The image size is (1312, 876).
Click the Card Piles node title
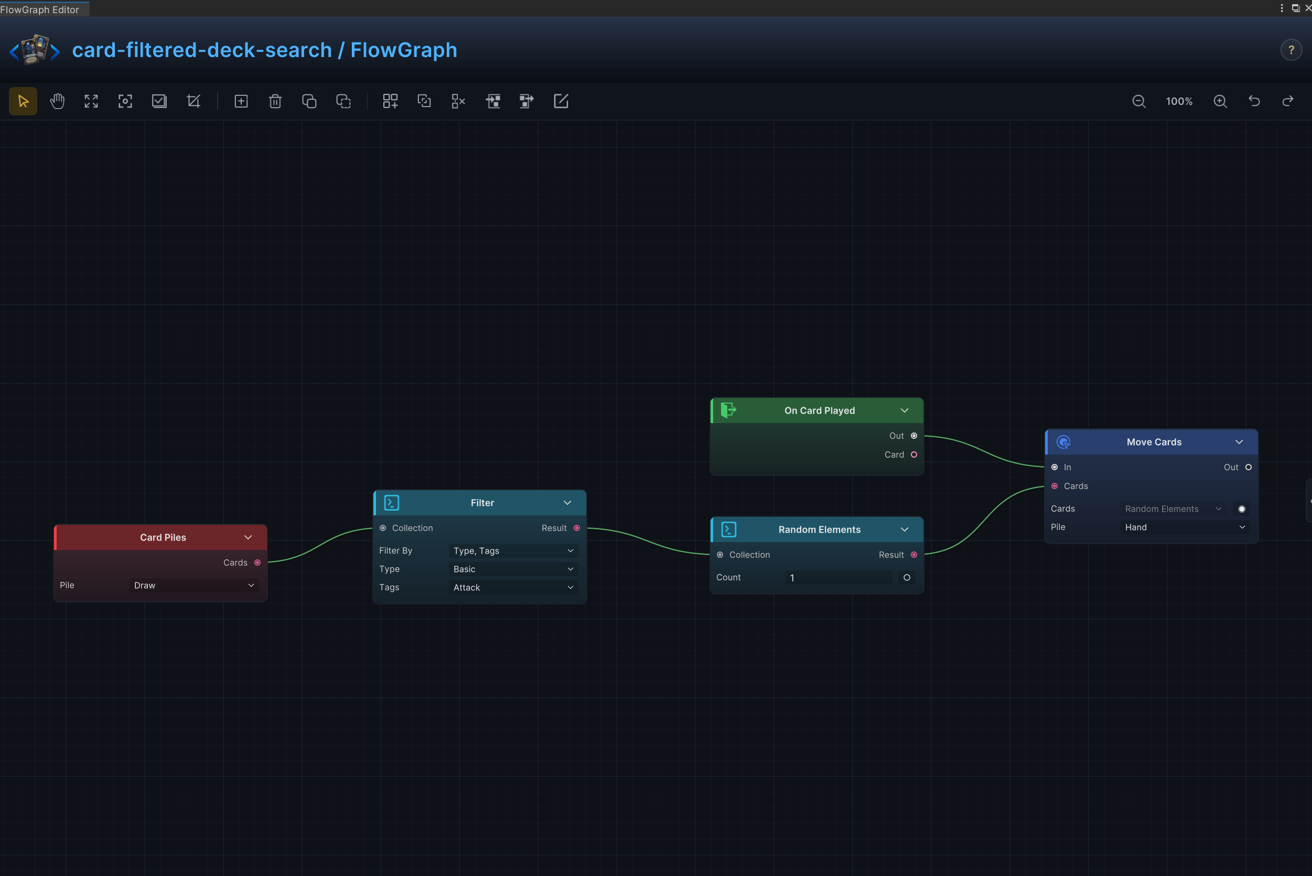[163, 537]
